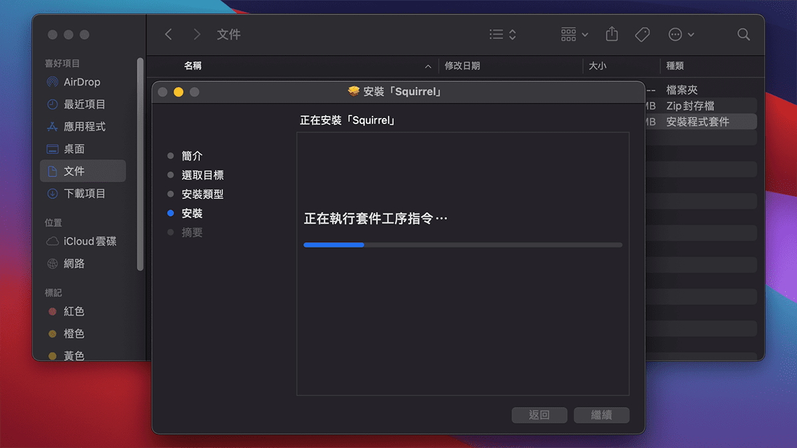Select the 安裝類型 installer step
The image size is (797, 448).
coord(204,194)
